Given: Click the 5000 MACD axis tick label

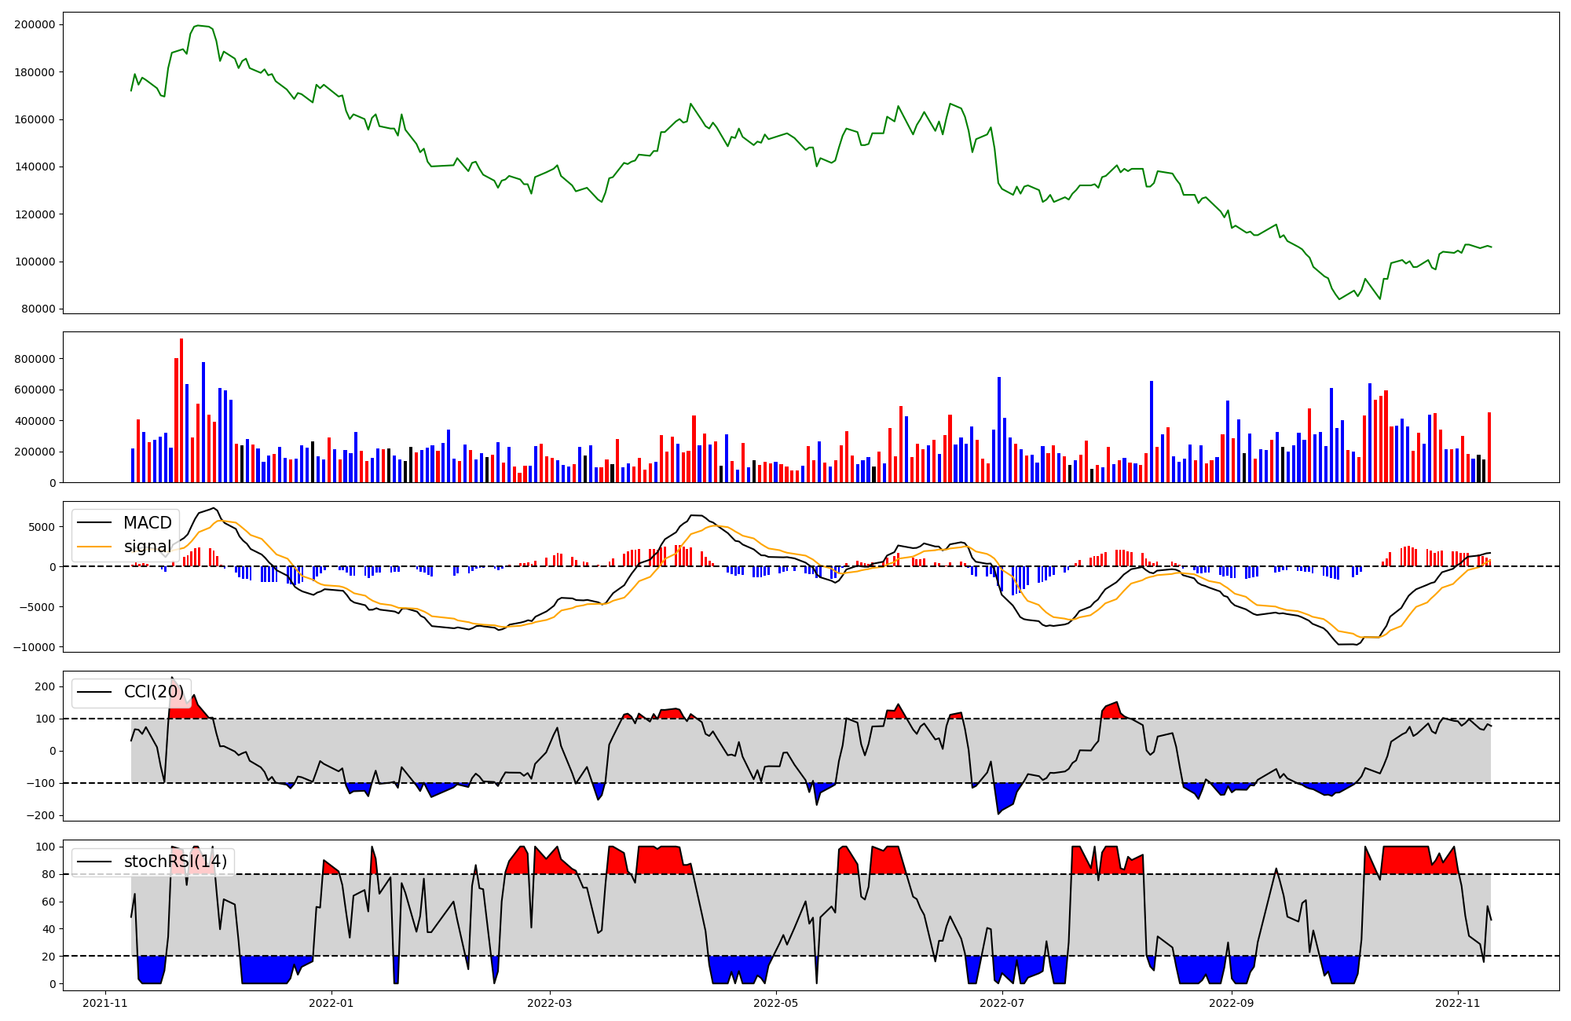Looking at the screenshot, I should (x=42, y=527).
